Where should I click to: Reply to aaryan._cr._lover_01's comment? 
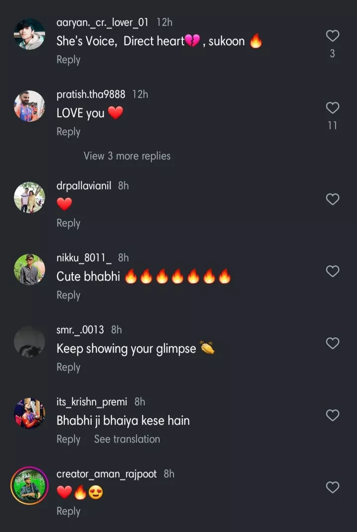point(68,60)
